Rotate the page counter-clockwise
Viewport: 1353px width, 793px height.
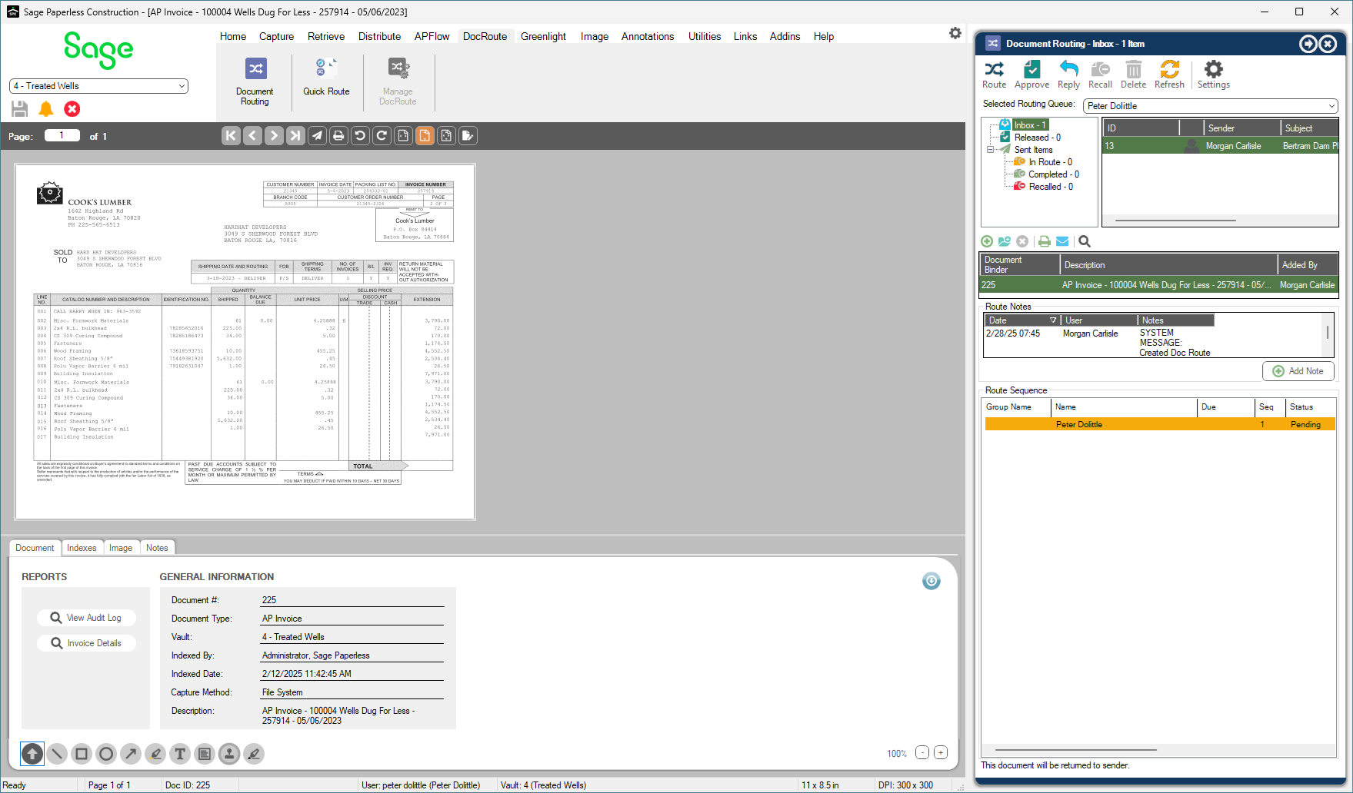(x=360, y=136)
